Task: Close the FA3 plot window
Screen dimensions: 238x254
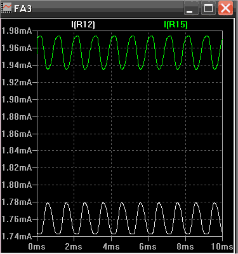Action: coord(225,8)
